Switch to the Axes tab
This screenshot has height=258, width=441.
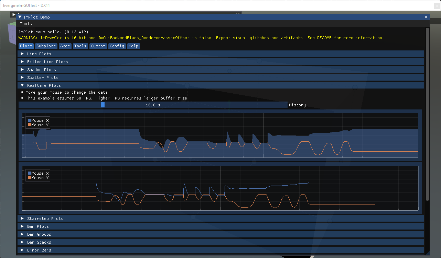click(65, 46)
